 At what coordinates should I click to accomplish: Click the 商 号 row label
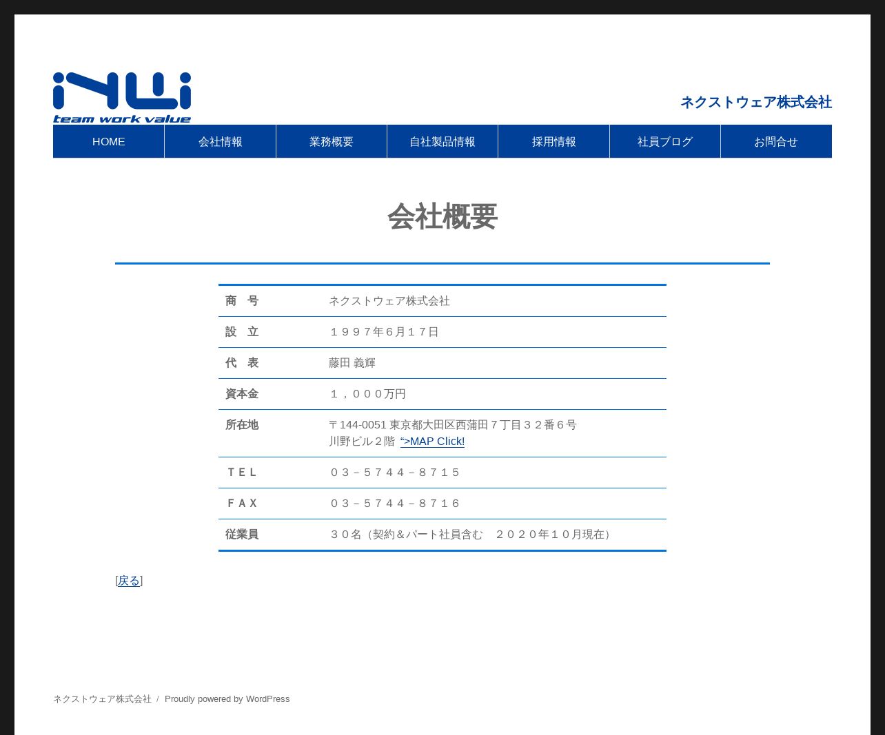242,301
